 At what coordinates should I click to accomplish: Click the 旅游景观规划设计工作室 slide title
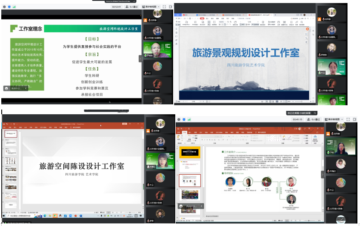pyautogui.click(x=245, y=53)
